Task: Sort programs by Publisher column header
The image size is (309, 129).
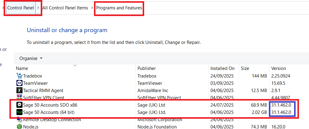Action: pos(146,68)
